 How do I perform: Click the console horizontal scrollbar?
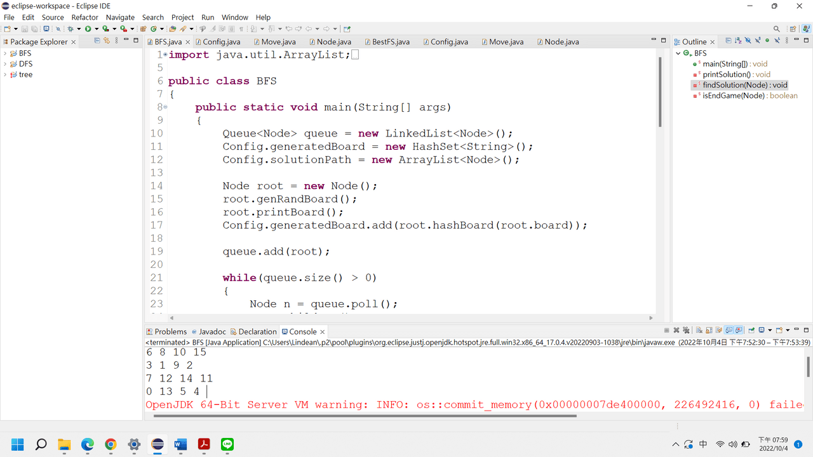(x=362, y=416)
